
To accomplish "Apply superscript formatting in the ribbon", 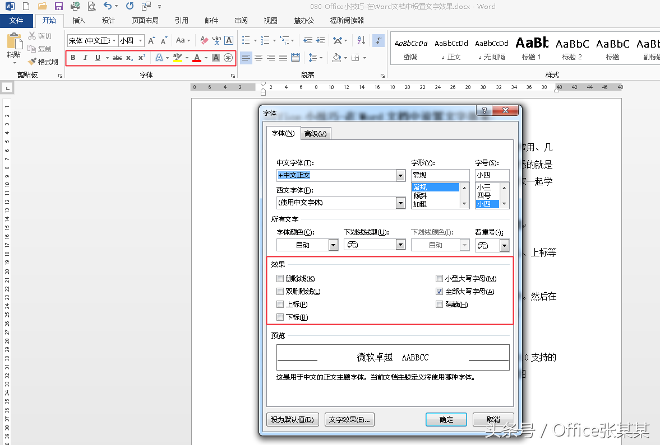I will [142, 58].
